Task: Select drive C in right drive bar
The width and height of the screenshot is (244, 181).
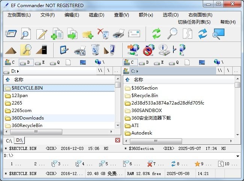Action: (130, 63)
